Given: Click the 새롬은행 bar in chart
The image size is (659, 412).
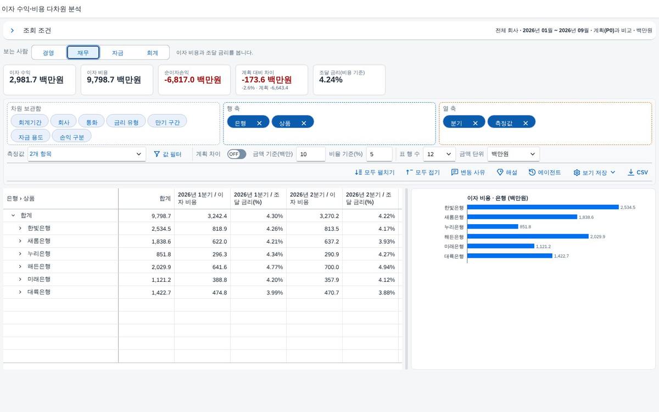Looking at the screenshot, I should pos(522,217).
